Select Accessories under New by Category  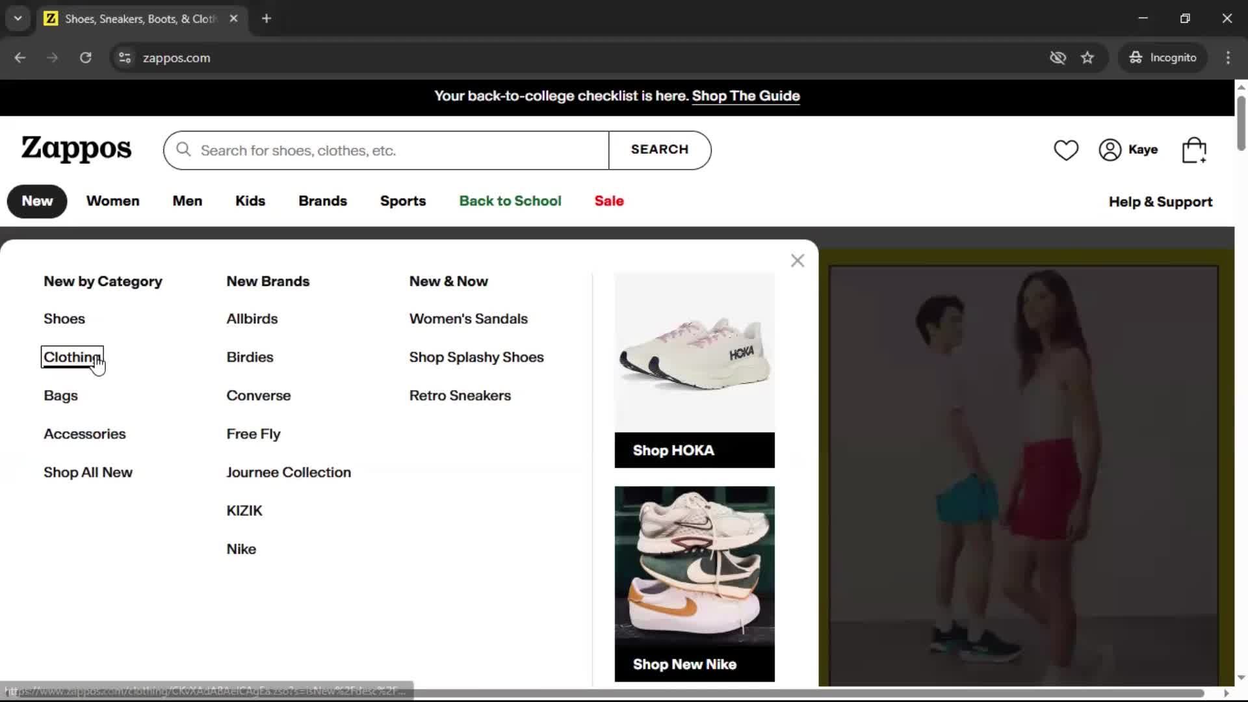click(84, 434)
